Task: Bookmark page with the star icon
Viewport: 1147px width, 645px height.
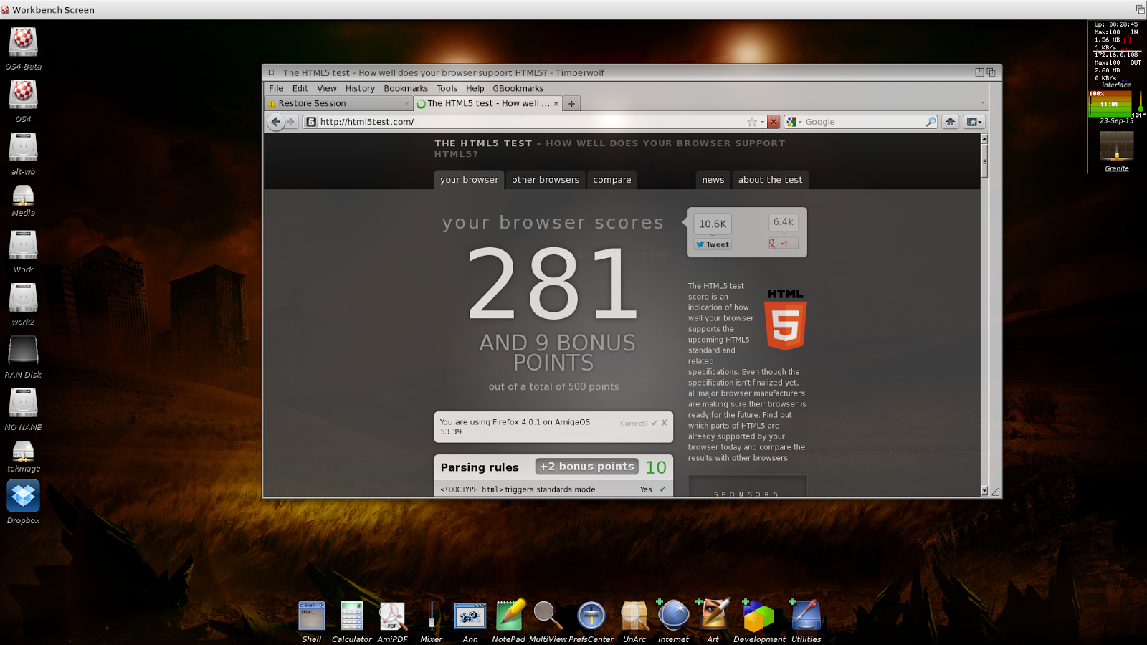Action: pos(752,122)
